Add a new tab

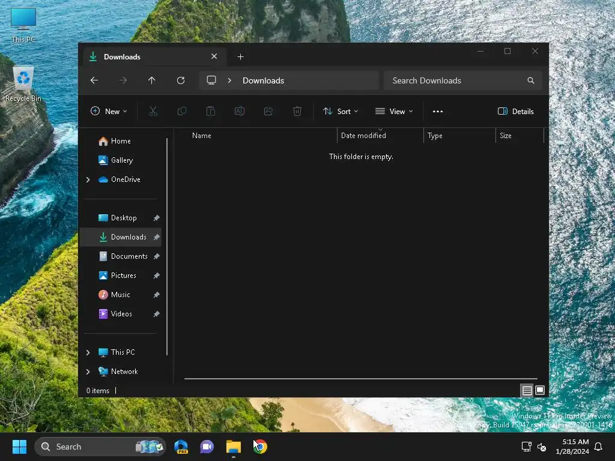[240, 57]
